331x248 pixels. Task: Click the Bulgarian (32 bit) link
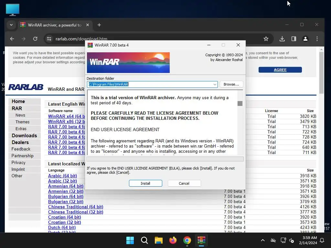[x=66, y=201]
